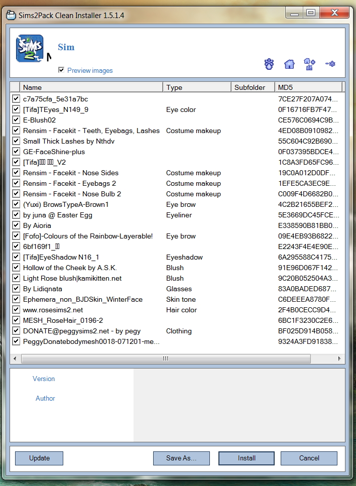Click the house with sims icon
Screen dimensions: 356x486
click(x=309, y=64)
